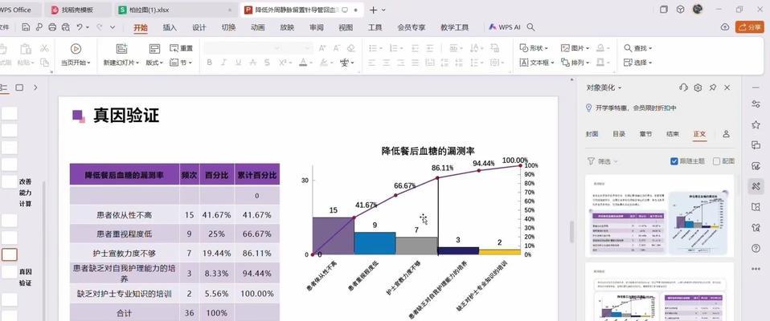Switch to the 动画 ribbon tab
Image resolution: width=770 pixels, height=321 pixels.
click(258, 27)
